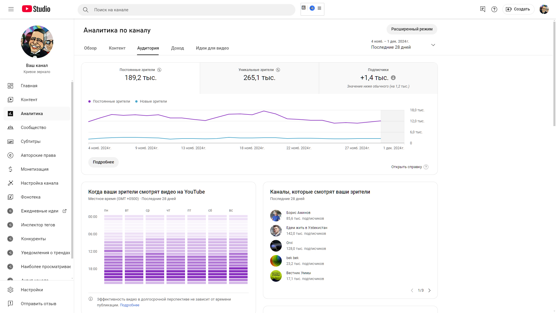Click the Постоянные зрители purple legend dot

89,101
